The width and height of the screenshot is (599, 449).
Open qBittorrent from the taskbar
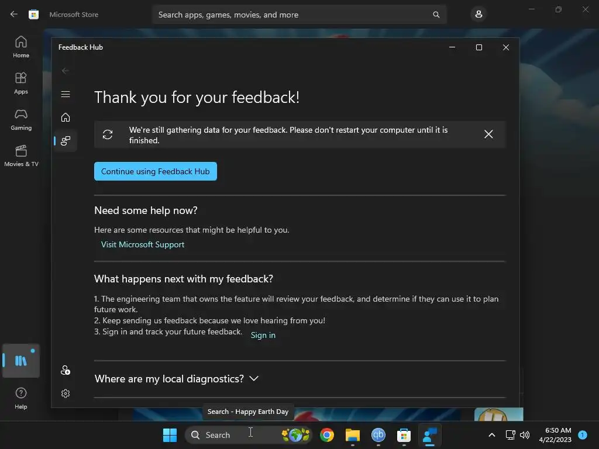coord(378,435)
